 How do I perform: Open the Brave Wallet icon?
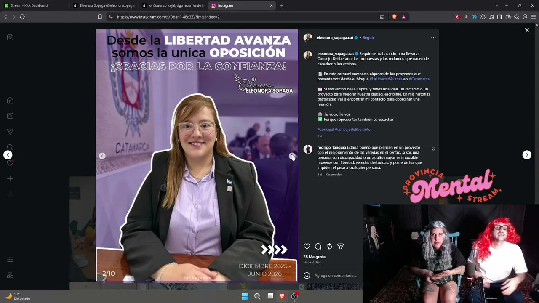pos(508,17)
